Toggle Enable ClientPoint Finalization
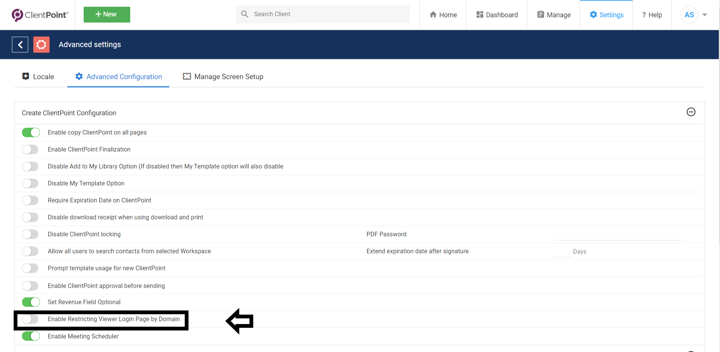720x352 pixels. point(31,150)
